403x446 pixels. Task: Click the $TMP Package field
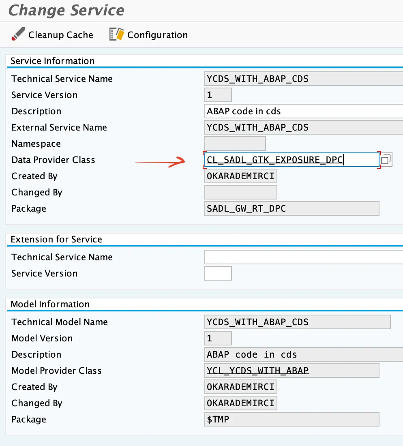click(292, 419)
